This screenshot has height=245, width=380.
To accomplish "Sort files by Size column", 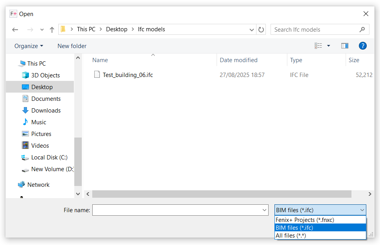I will 354,60.
